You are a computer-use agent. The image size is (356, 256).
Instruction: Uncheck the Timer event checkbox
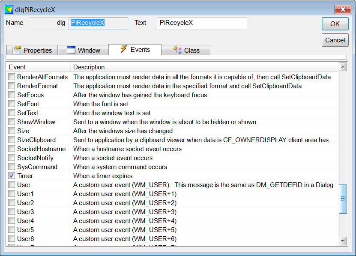click(12, 176)
